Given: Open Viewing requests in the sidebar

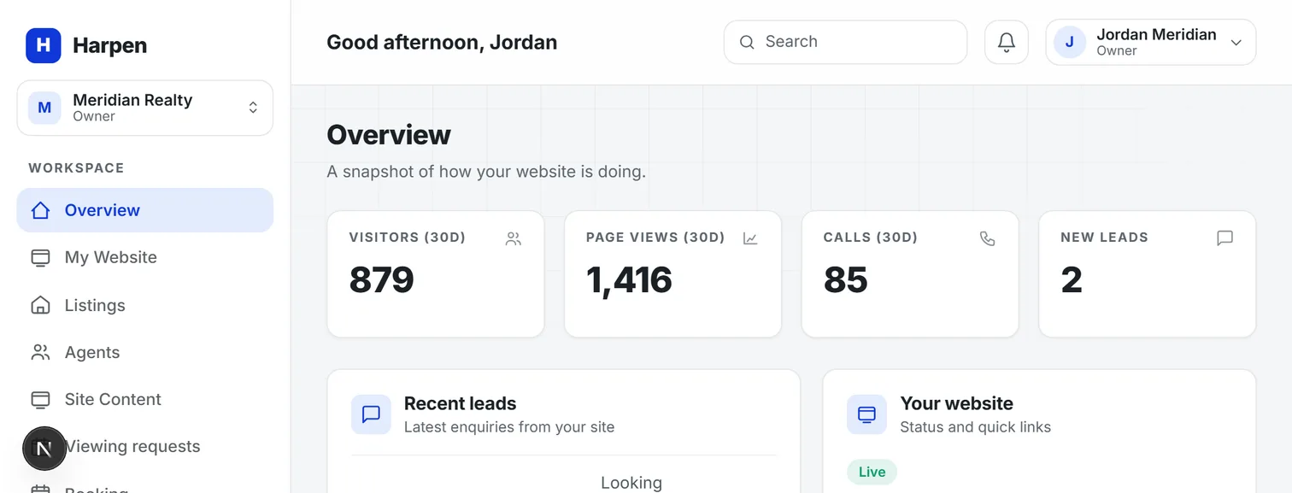Looking at the screenshot, I should click(145, 446).
